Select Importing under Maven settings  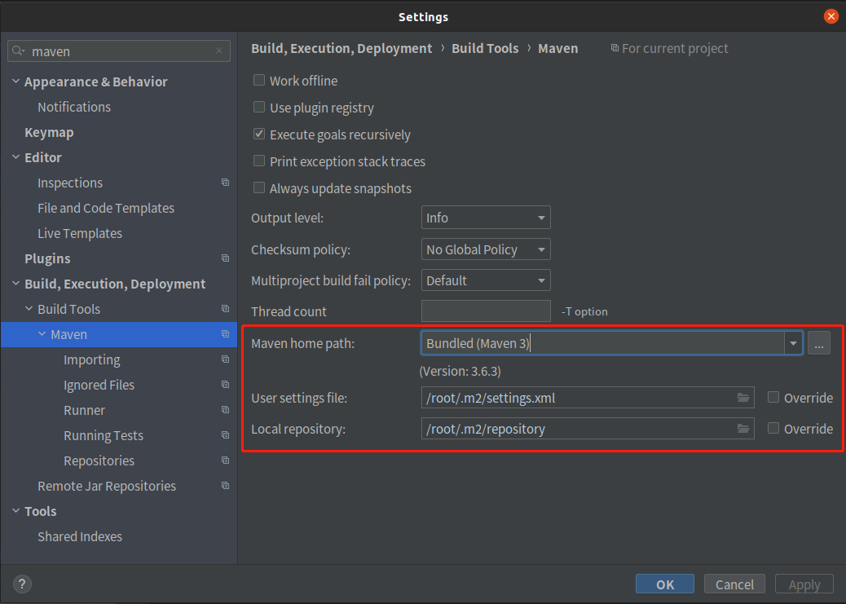pos(91,359)
